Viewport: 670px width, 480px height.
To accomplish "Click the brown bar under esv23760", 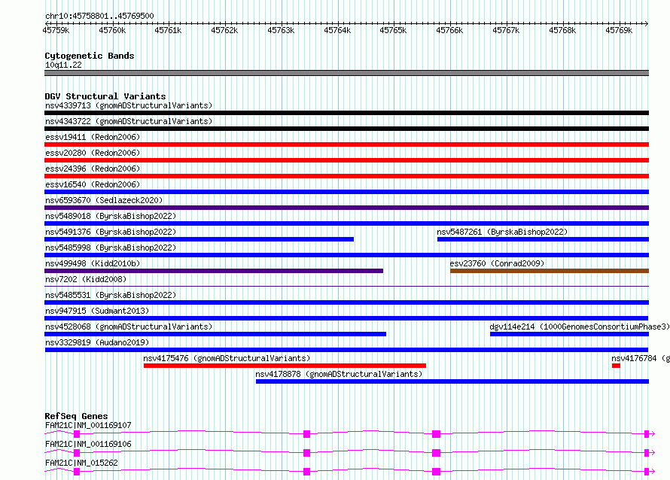I will point(550,271).
